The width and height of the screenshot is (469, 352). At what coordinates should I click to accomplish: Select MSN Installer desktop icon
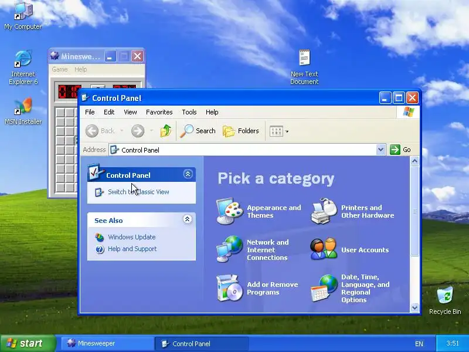[x=23, y=111]
